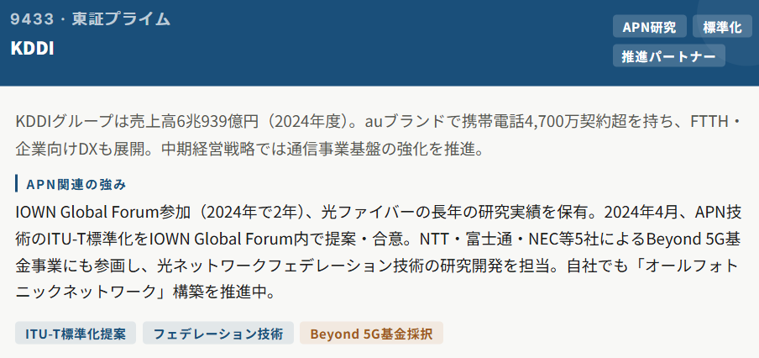Image resolution: width=759 pixels, height=358 pixels.
Task: Click the KDDI company name heading
Action: (32, 48)
